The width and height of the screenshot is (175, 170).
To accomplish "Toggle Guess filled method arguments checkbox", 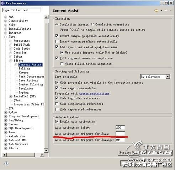I will point(62,64).
